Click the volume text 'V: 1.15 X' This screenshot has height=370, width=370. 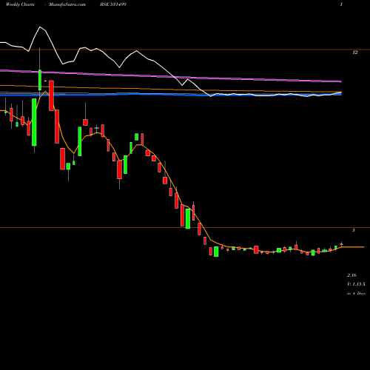coord(356,284)
